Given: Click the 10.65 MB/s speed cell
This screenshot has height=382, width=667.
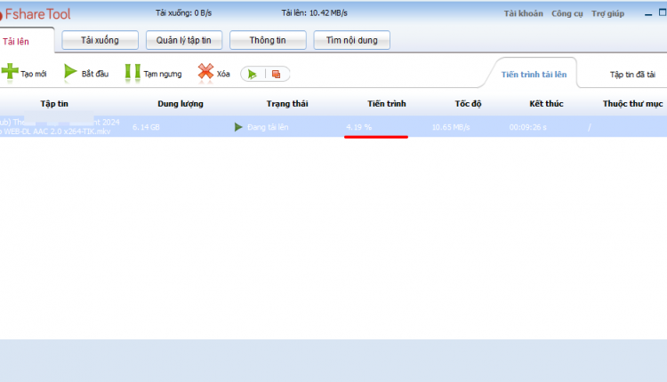Looking at the screenshot, I should [451, 127].
